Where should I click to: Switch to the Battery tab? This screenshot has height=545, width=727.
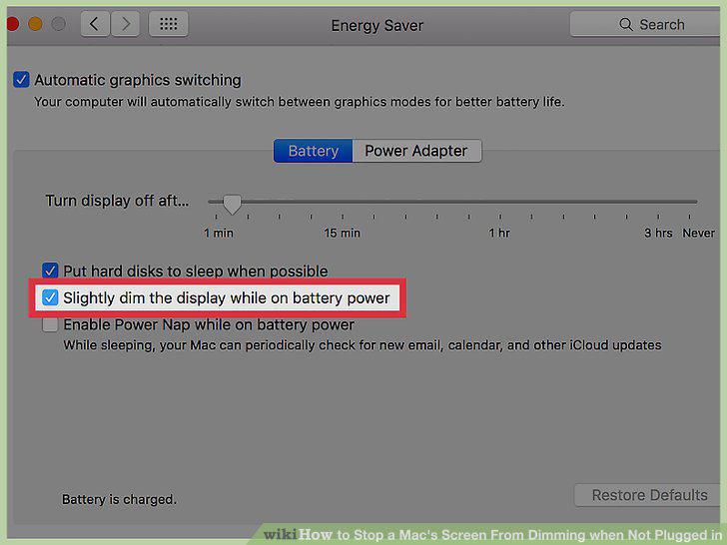pos(313,151)
